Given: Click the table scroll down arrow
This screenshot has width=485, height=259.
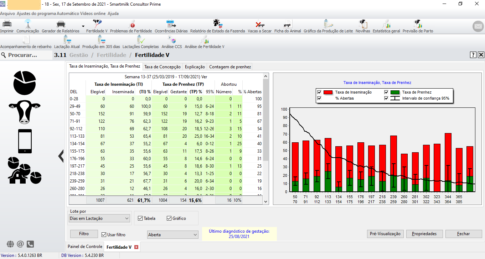Looking at the screenshot, I should [x=265, y=202].
